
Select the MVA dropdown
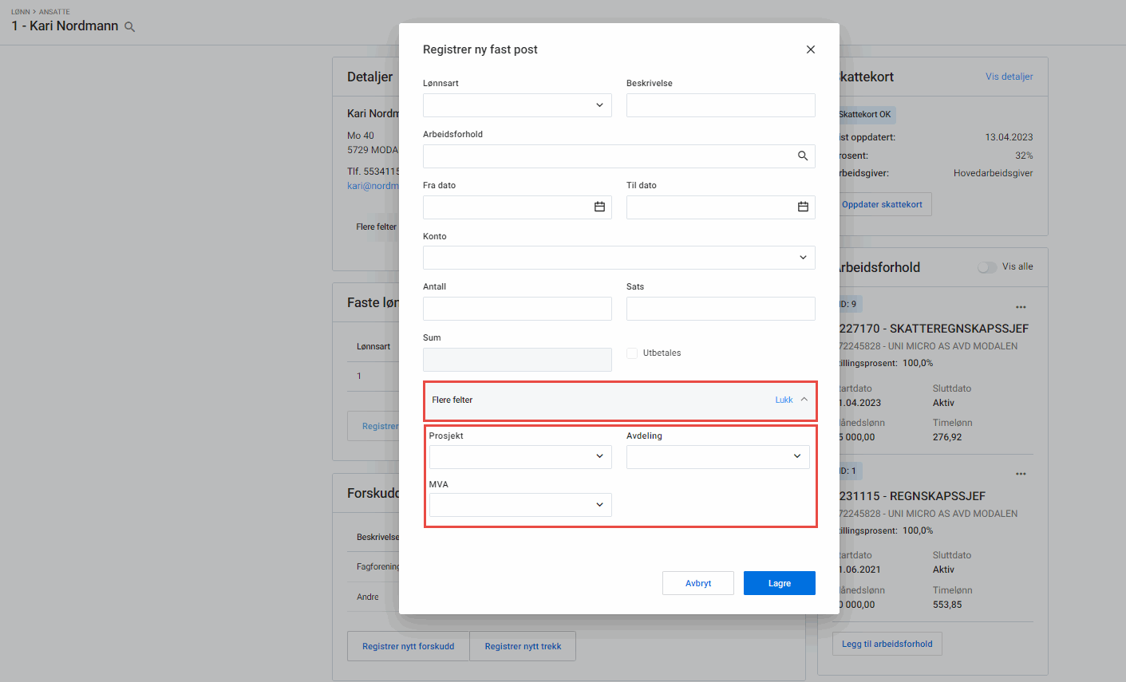(599, 505)
